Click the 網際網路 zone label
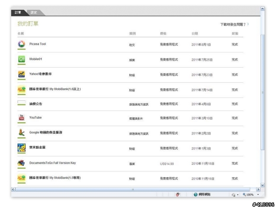This screenshot has width=277, height=208. 204,195
